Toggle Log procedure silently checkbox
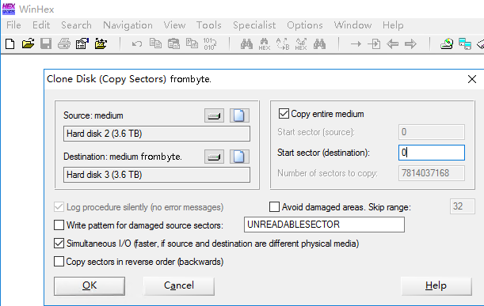Viewport: 484px width, 306px height. pyautogui.click(x=59, y=207)
